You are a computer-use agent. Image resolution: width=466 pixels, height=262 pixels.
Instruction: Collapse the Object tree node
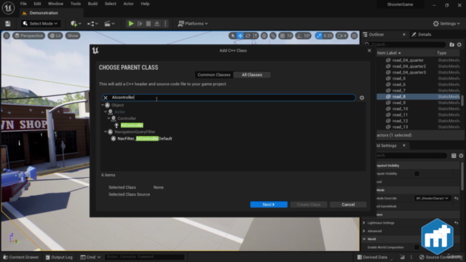(x=103, y=105)
